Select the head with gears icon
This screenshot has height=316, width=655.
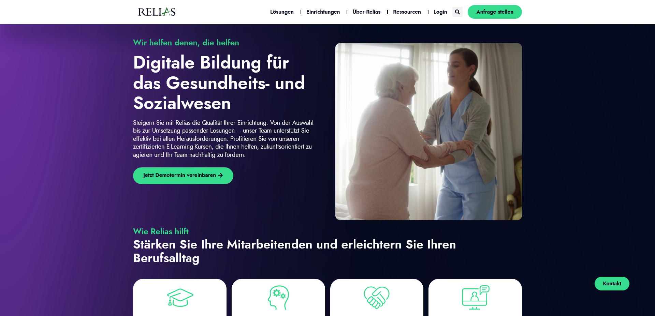coord(278,298)
